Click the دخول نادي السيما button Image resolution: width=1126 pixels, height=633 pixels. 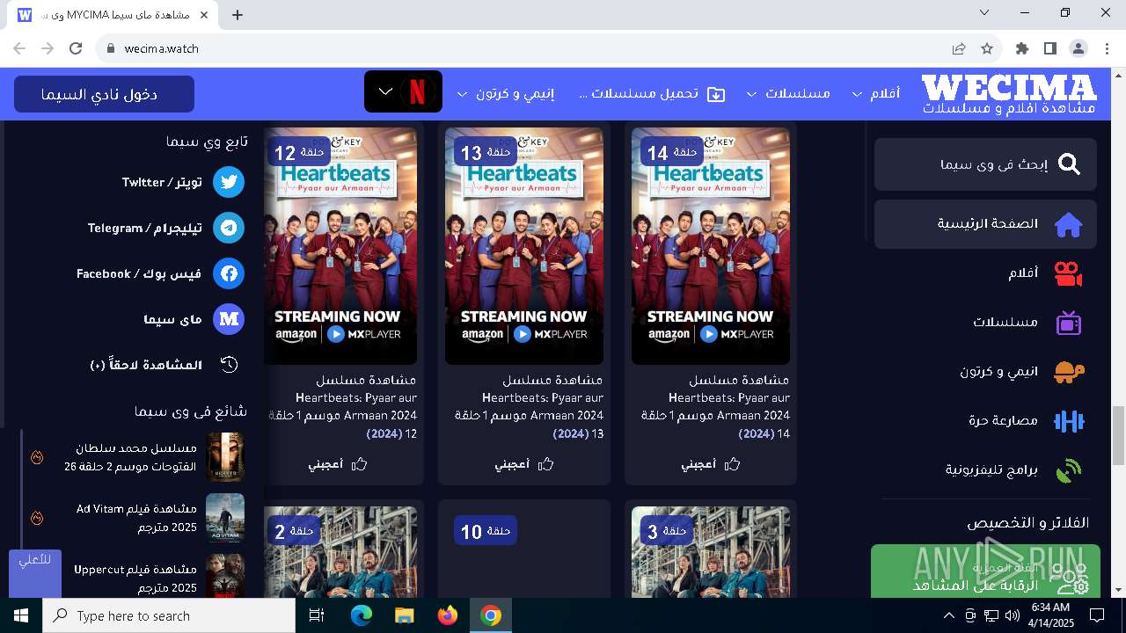coord(104,94)
